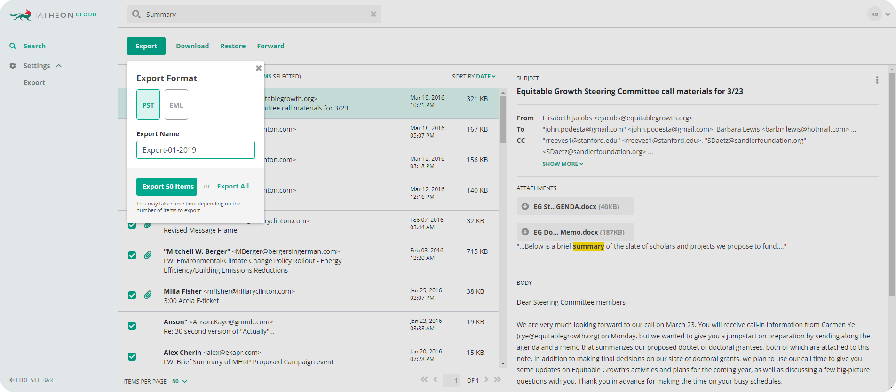Click the Export Name input field
Viewport: 896px width, 392px height.
click(x=196, y=150)
